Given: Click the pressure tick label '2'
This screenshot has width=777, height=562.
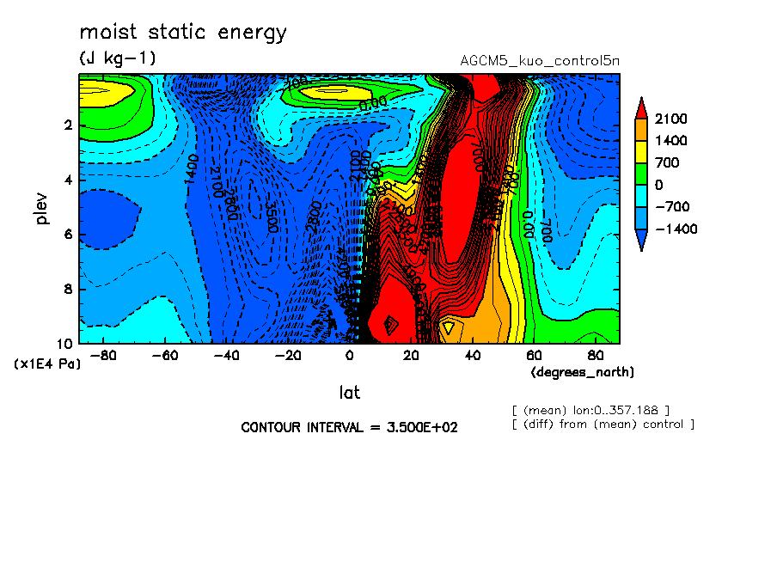Looking at the screenshot, I should point(68,125).
